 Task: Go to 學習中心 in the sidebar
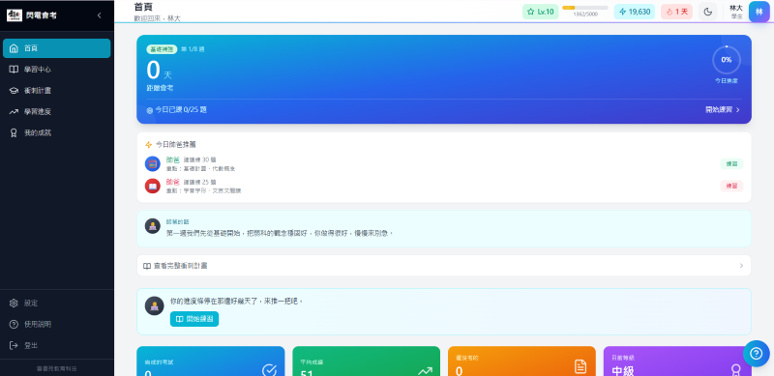point(57,70)
